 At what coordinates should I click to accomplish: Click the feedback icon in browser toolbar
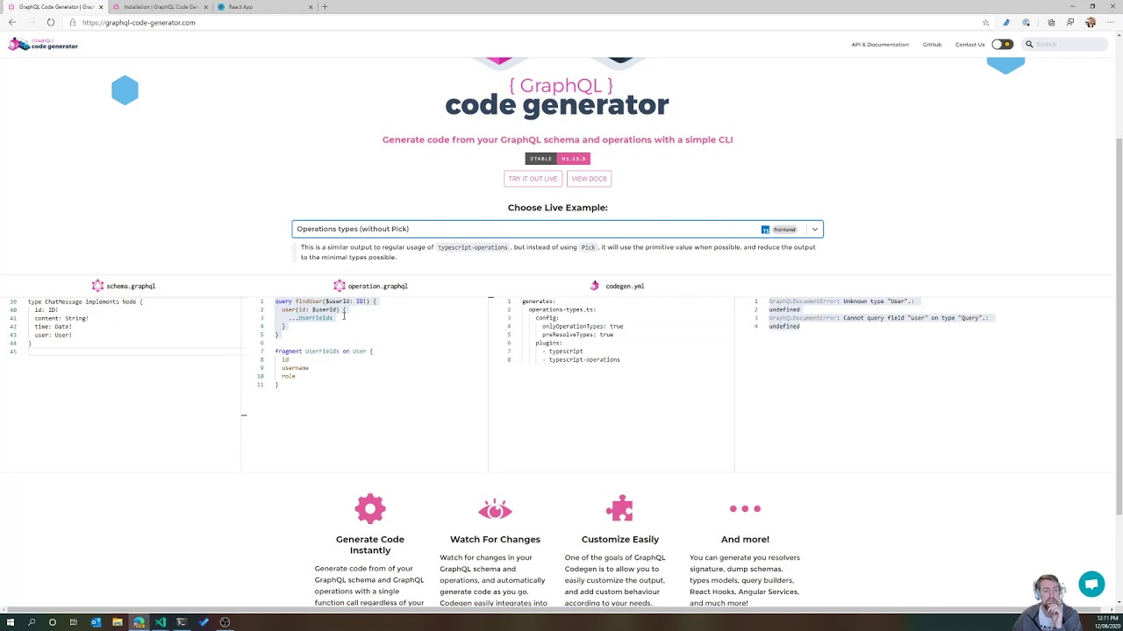[x=1070, y=23]
